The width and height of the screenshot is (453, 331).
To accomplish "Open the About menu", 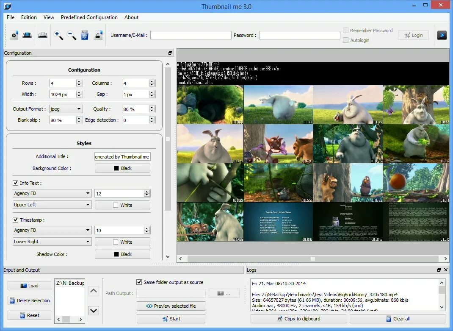I will coord(131,17).
